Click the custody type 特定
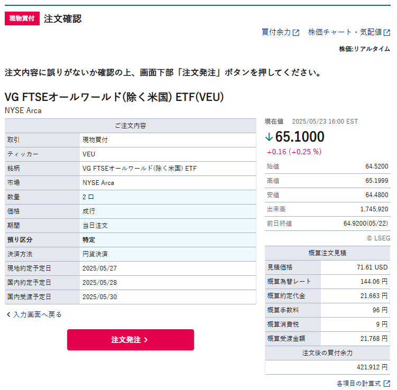Image resolution: width=397 pixels, height=390 pixels. (89, 240)
